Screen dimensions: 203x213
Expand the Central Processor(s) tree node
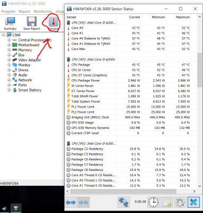[9, 40]
